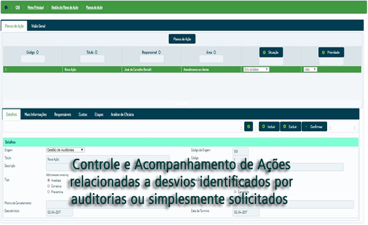368x225 pixels.
Task: Select the Imediata radio option
Action: [49, 180]
